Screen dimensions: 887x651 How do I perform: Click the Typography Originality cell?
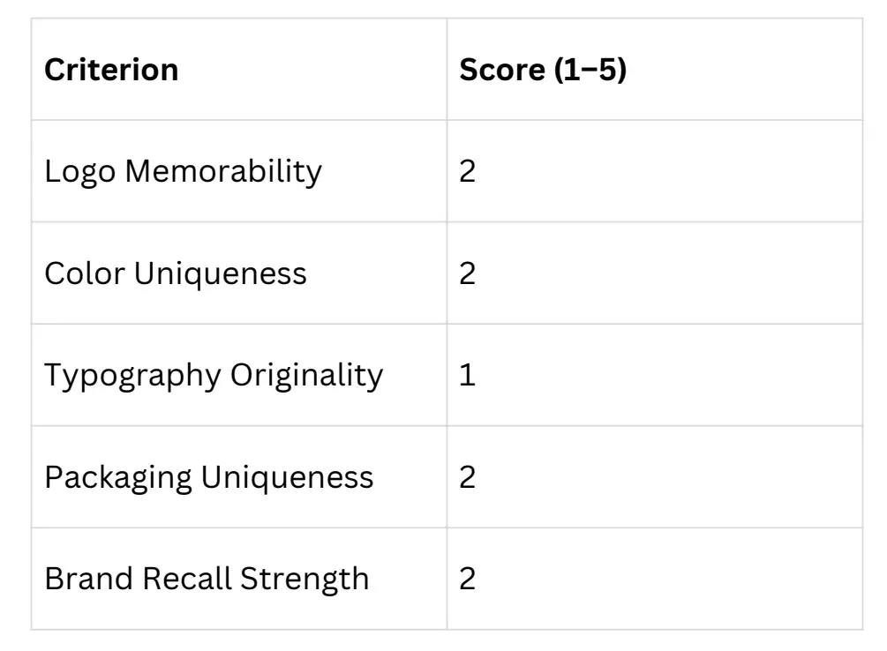click(x=238, y=375)
